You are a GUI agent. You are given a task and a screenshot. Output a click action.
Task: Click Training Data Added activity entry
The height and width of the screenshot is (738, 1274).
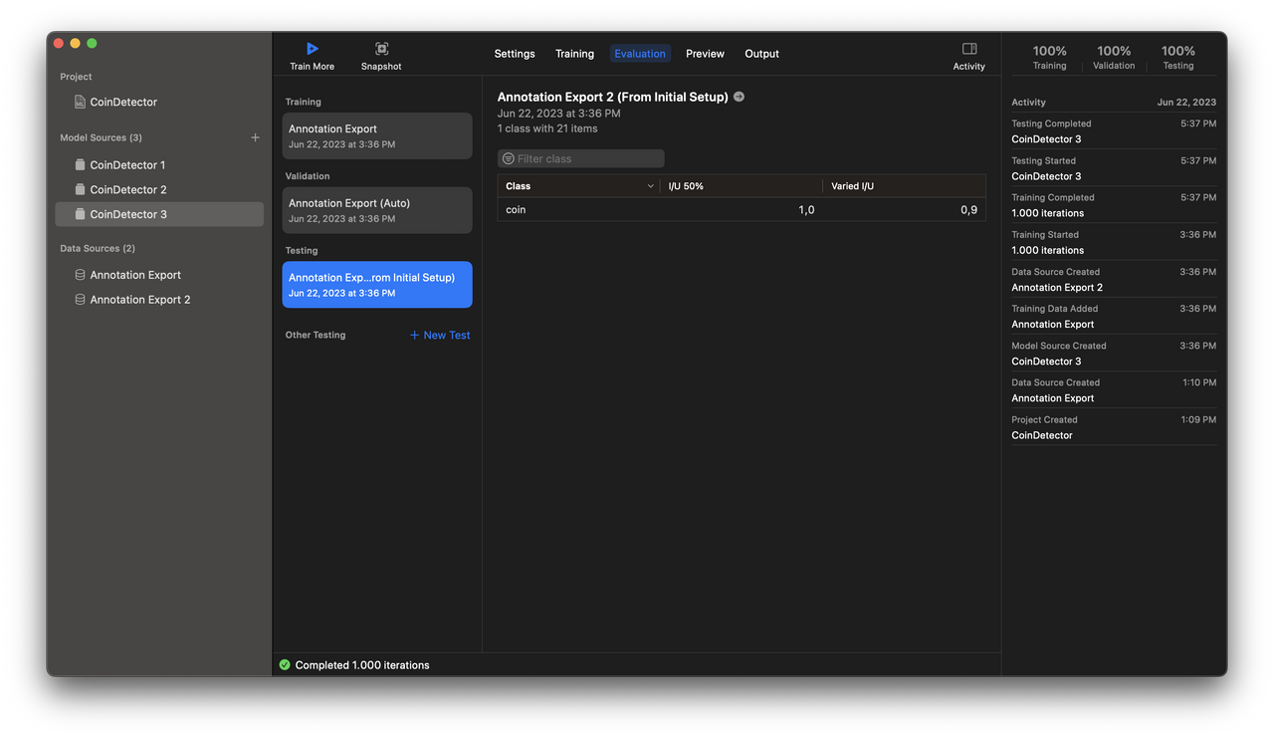[x=1114, y=316]
